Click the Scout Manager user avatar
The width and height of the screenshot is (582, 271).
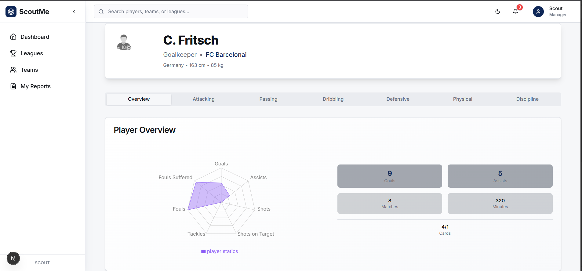click(x=538, y=12)
